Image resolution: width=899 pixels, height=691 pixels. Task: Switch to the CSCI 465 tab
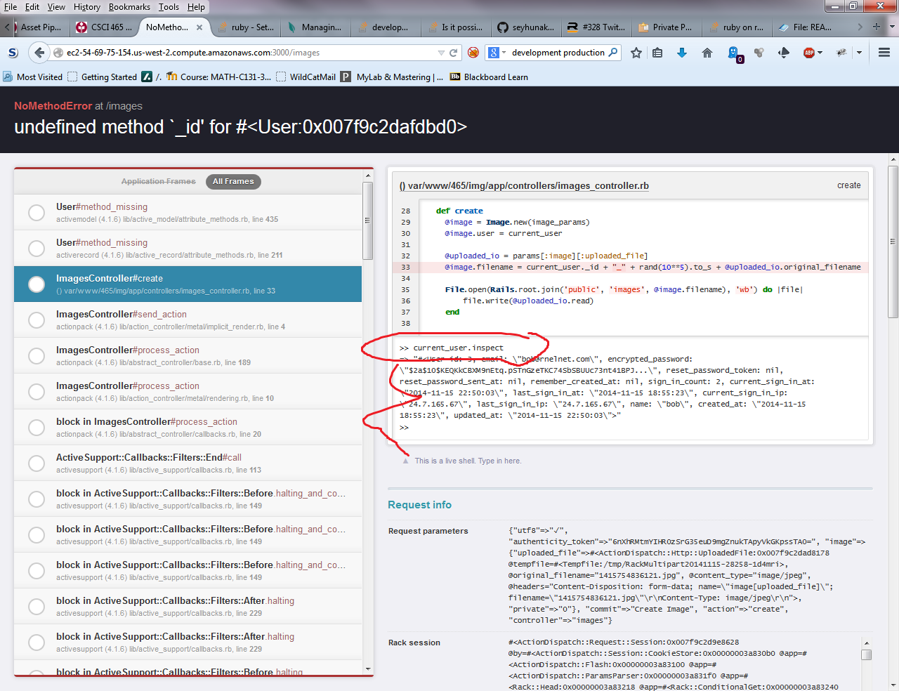pos(103,27)
